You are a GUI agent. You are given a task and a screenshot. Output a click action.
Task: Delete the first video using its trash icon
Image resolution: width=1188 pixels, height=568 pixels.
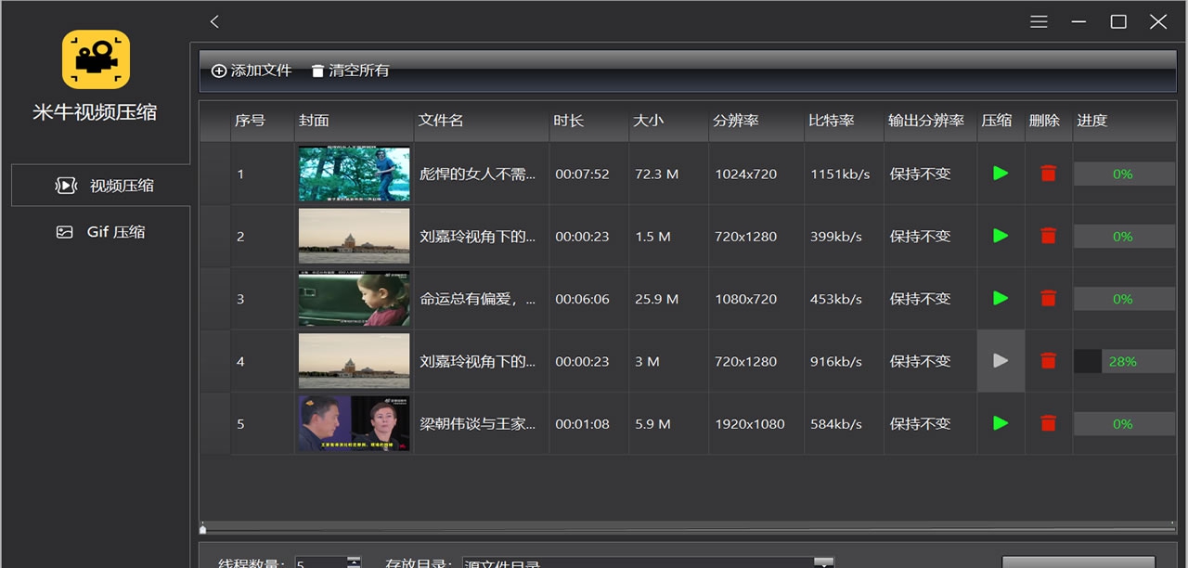pos(1048,174)
